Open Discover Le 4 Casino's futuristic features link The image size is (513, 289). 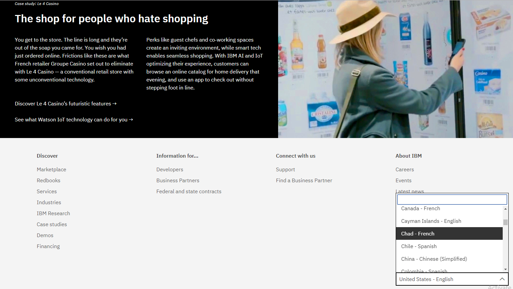coord(66,104)
